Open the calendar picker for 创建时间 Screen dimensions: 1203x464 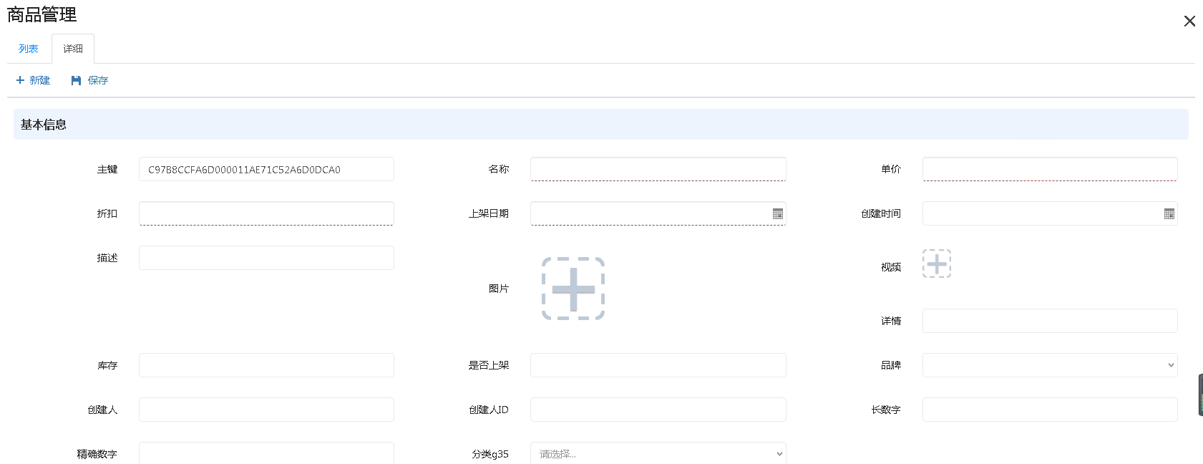pos(1169,213)
